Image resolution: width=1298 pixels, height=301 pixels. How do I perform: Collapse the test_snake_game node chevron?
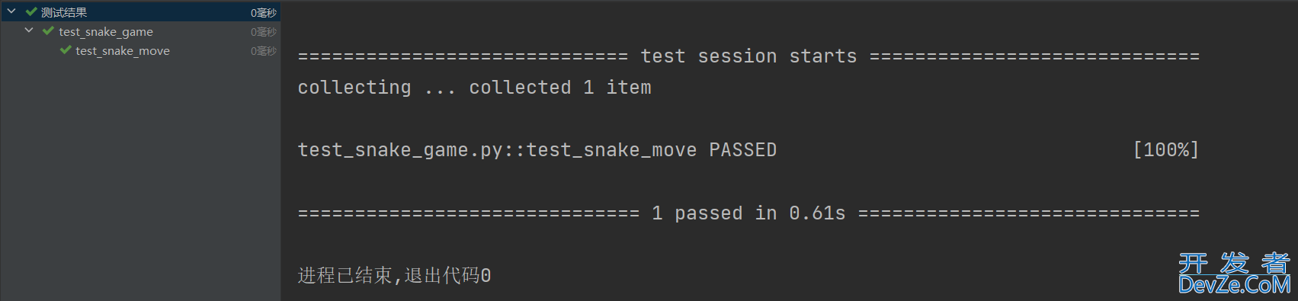click(29, 30)
